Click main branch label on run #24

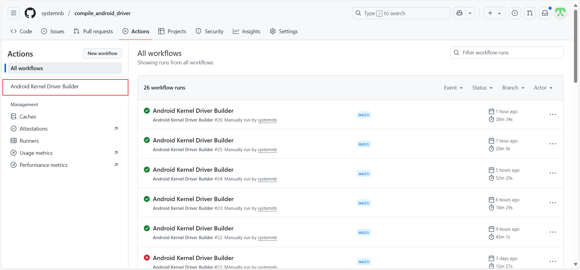tap(364, 174)
